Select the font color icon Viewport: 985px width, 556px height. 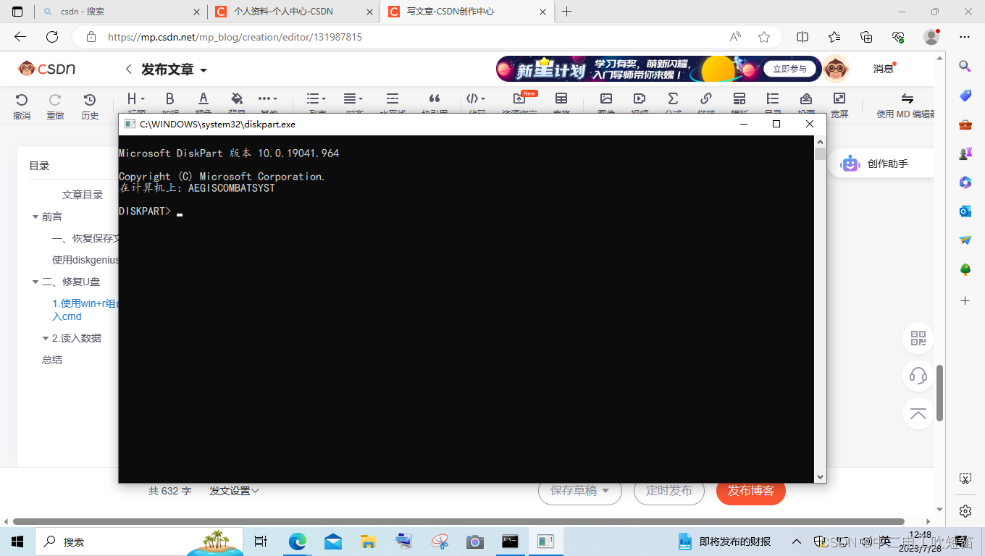tap(204, 98)
